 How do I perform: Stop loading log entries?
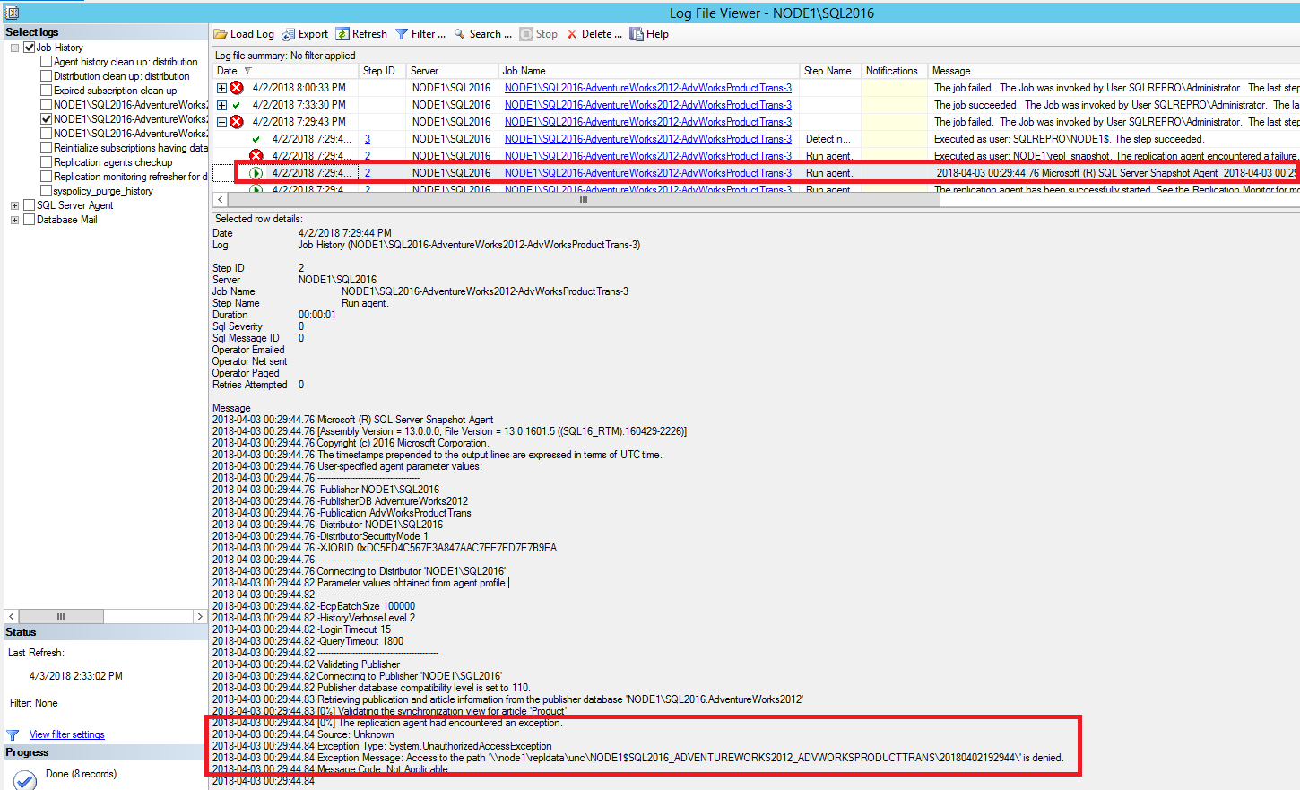[x=539, y=34]
